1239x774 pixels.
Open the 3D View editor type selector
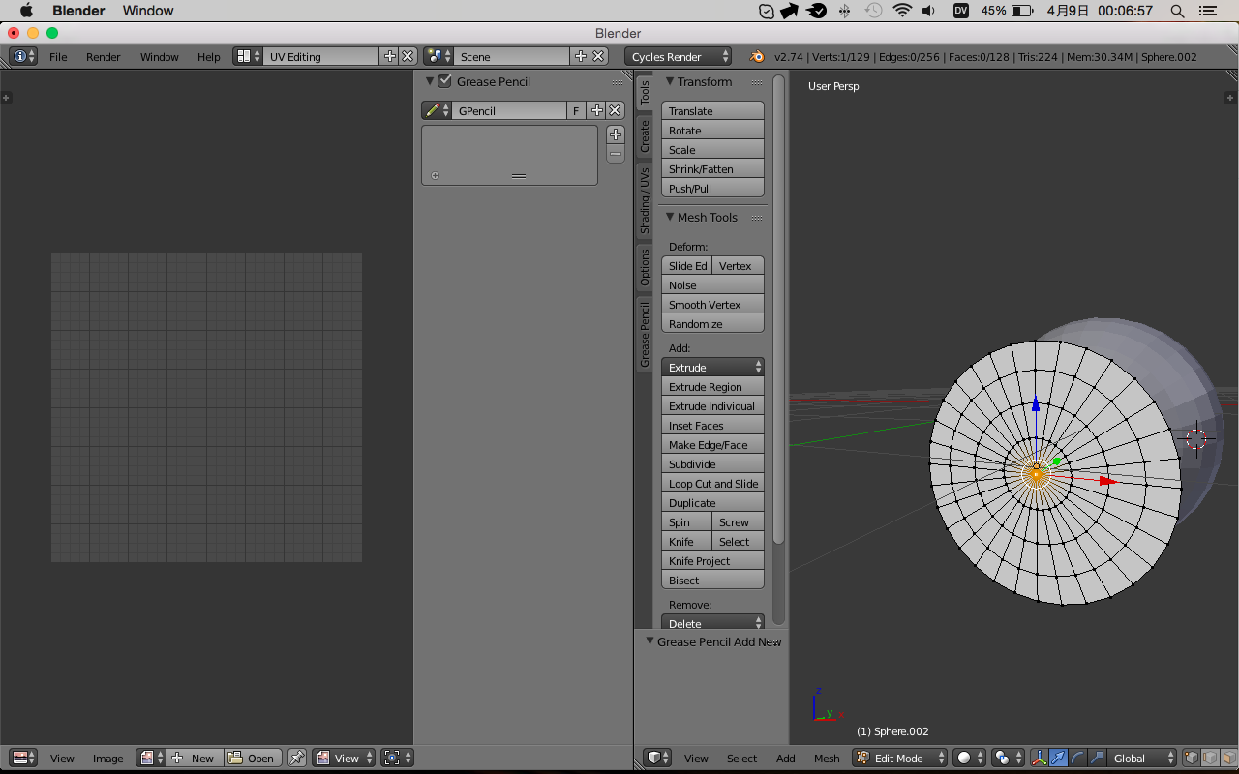(657, 758)
